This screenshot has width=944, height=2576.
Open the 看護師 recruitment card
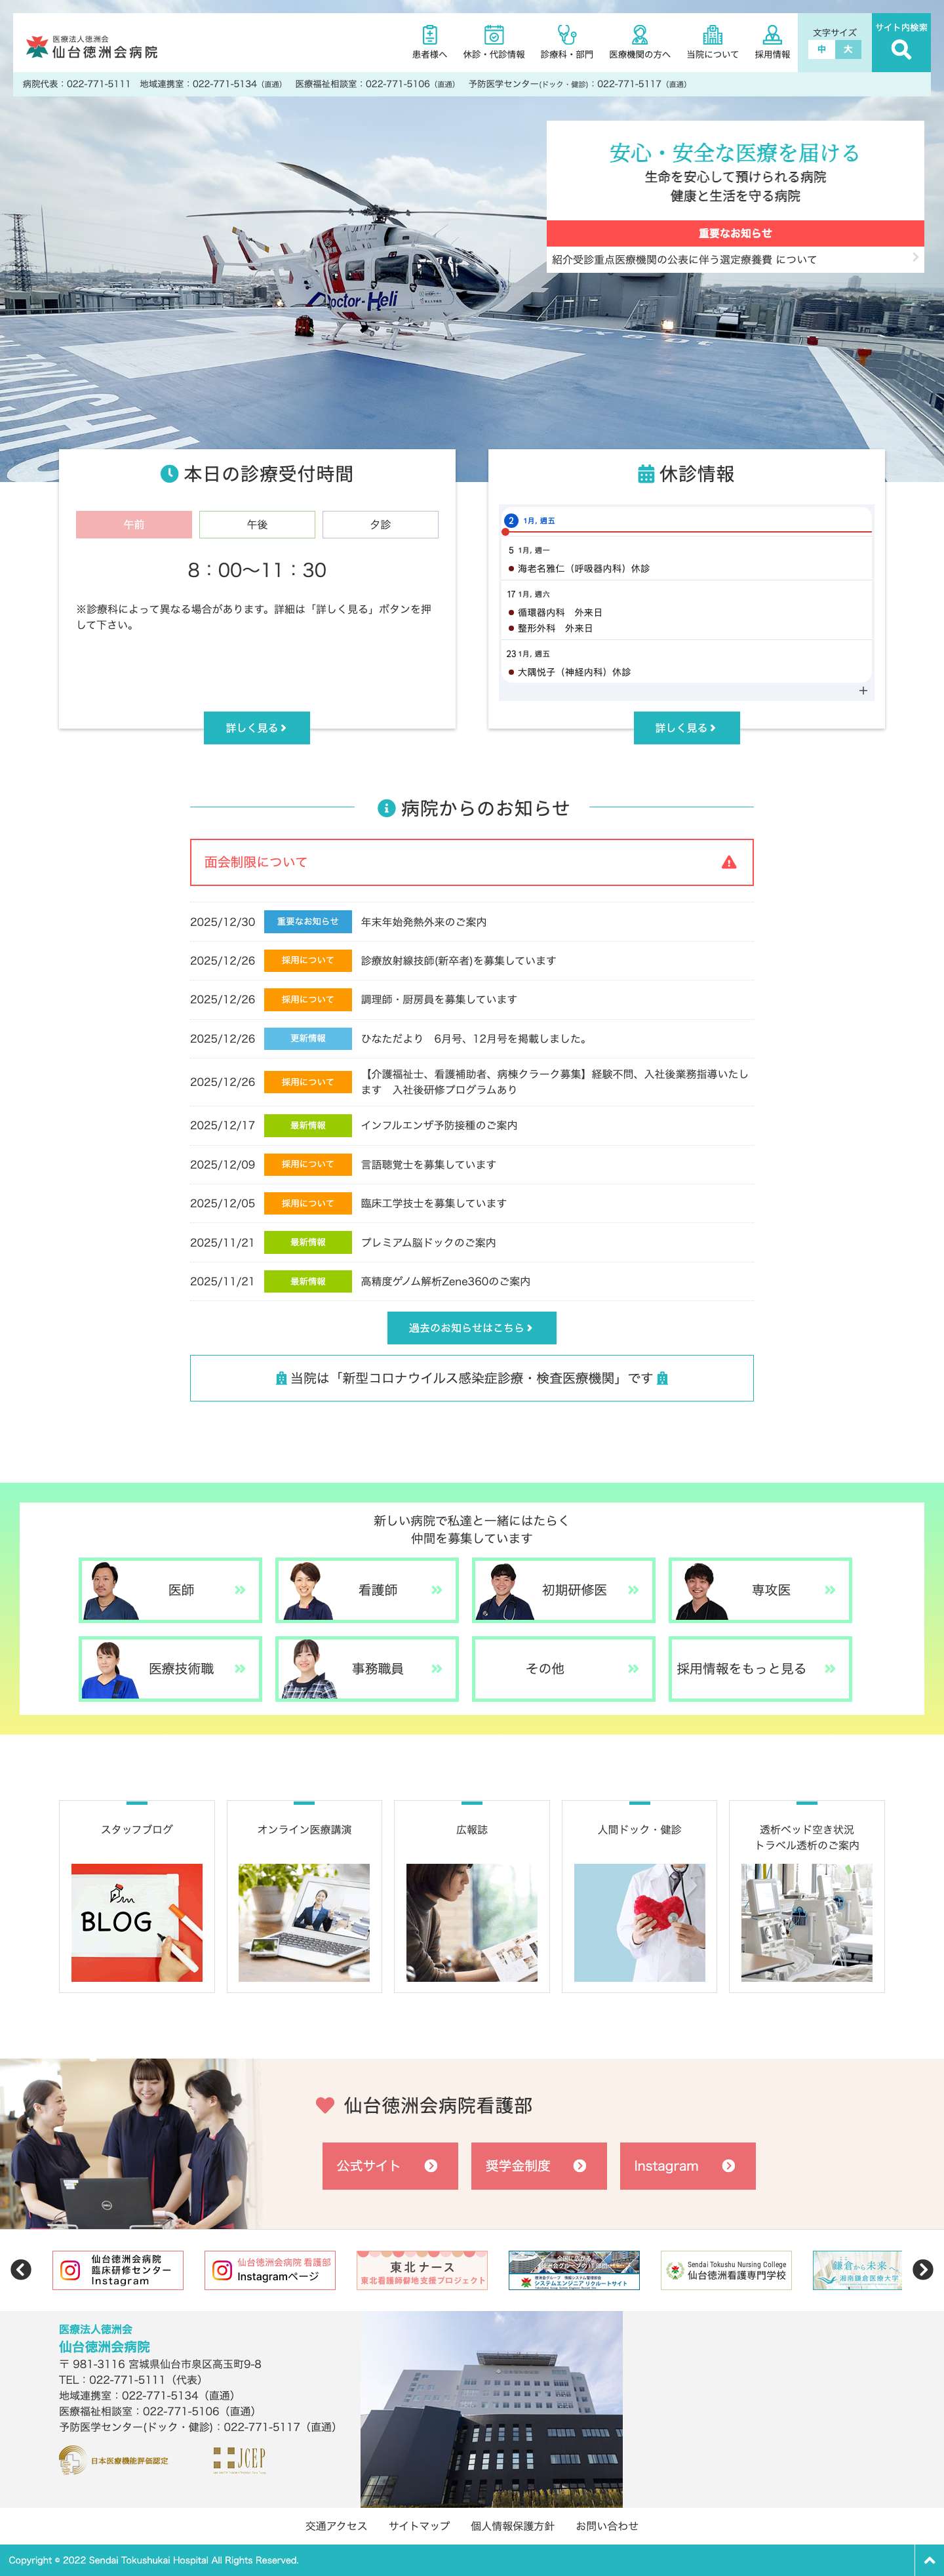[x=367, y=1590]
